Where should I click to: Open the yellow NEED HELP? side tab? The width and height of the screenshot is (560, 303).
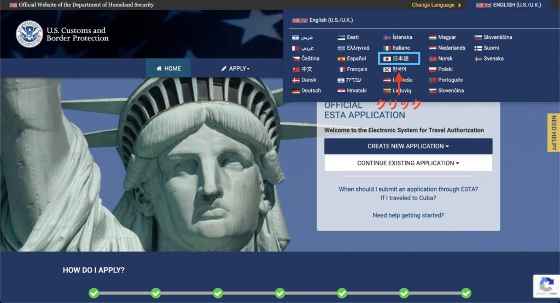click(553, 133)
